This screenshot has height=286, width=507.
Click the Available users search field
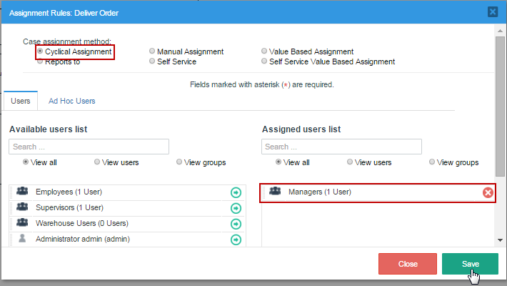[x=89, y=147]
